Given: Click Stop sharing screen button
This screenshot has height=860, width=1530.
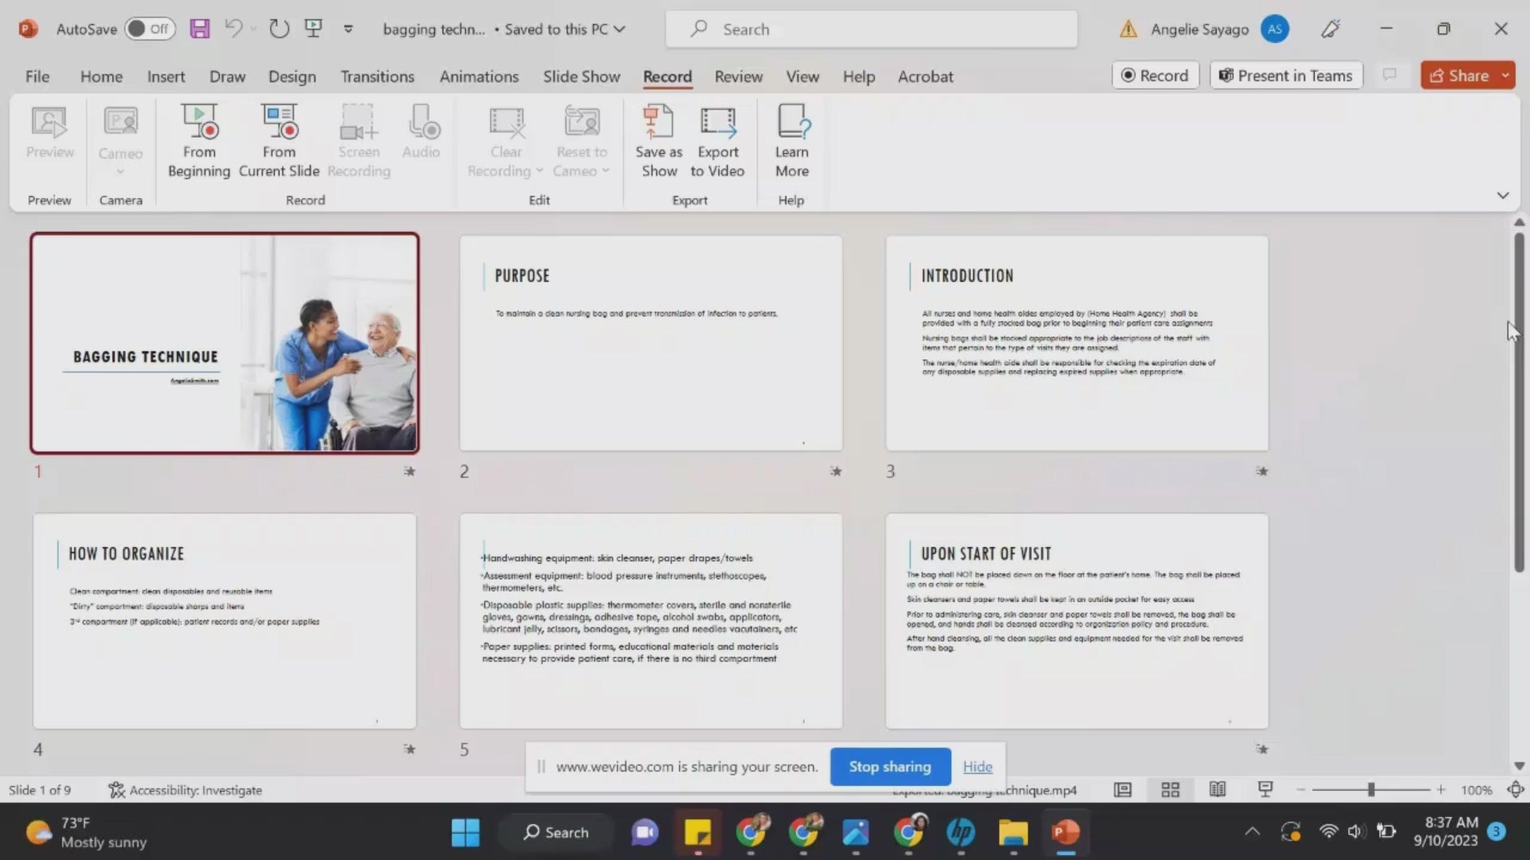Looking at the screenshot, I should (x=889, y=767).
